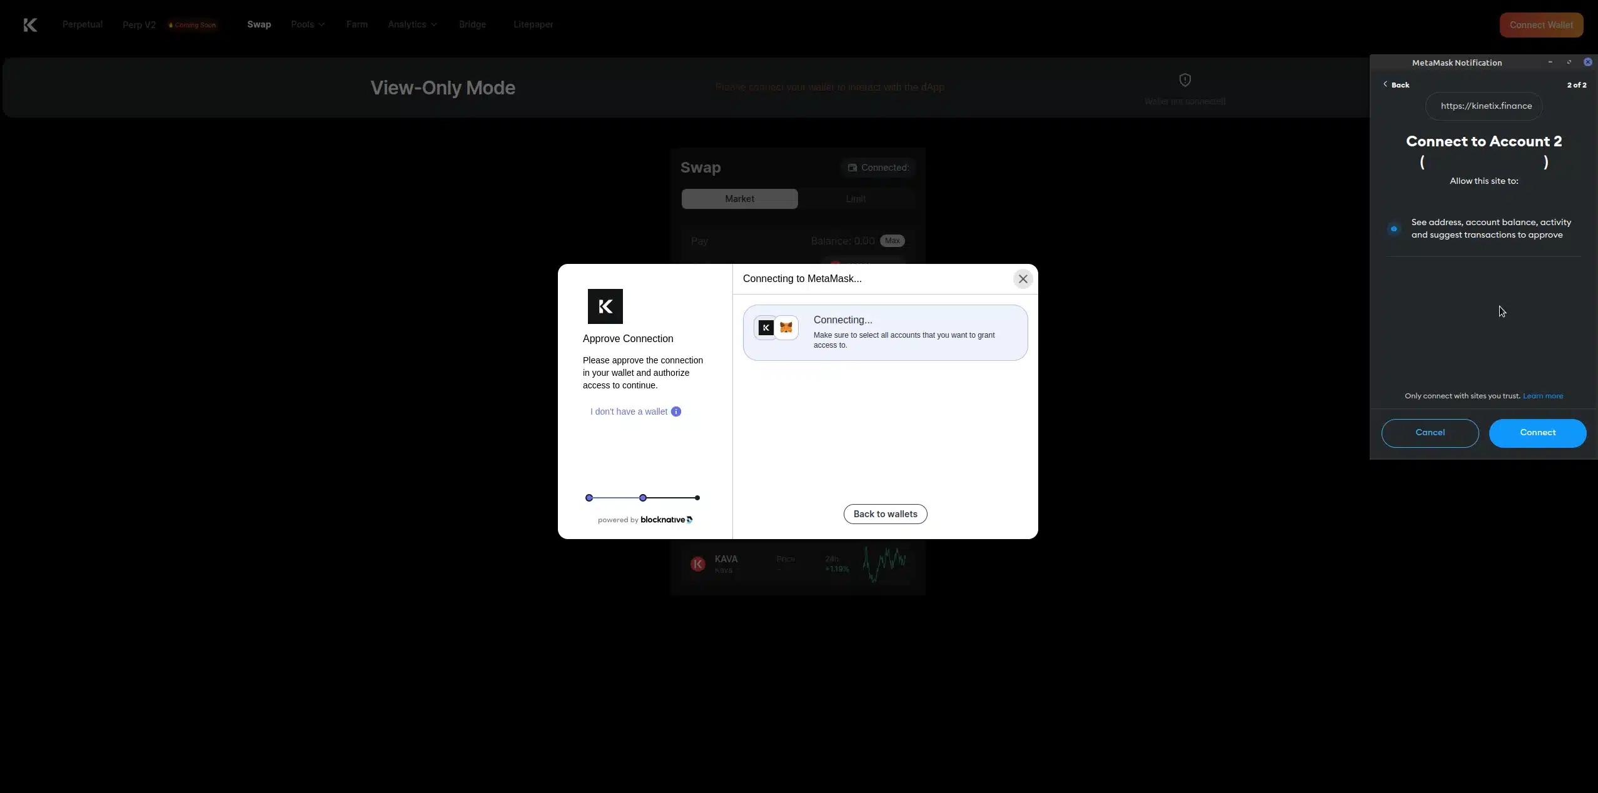
Task: Click the Max balance pill
Action: coord(892,241)
